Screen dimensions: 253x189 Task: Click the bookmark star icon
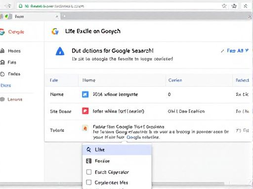pos(224,6)
